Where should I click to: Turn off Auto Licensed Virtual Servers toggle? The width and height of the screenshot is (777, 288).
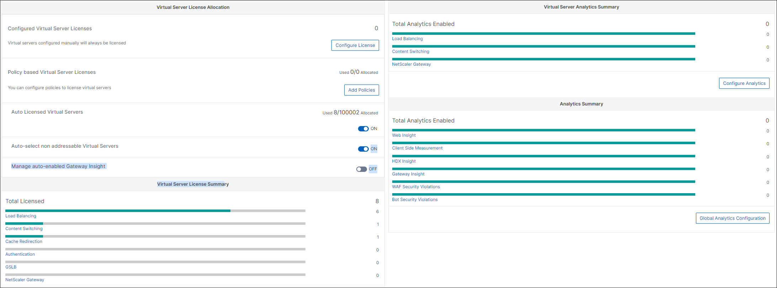(x=363, y=129)
